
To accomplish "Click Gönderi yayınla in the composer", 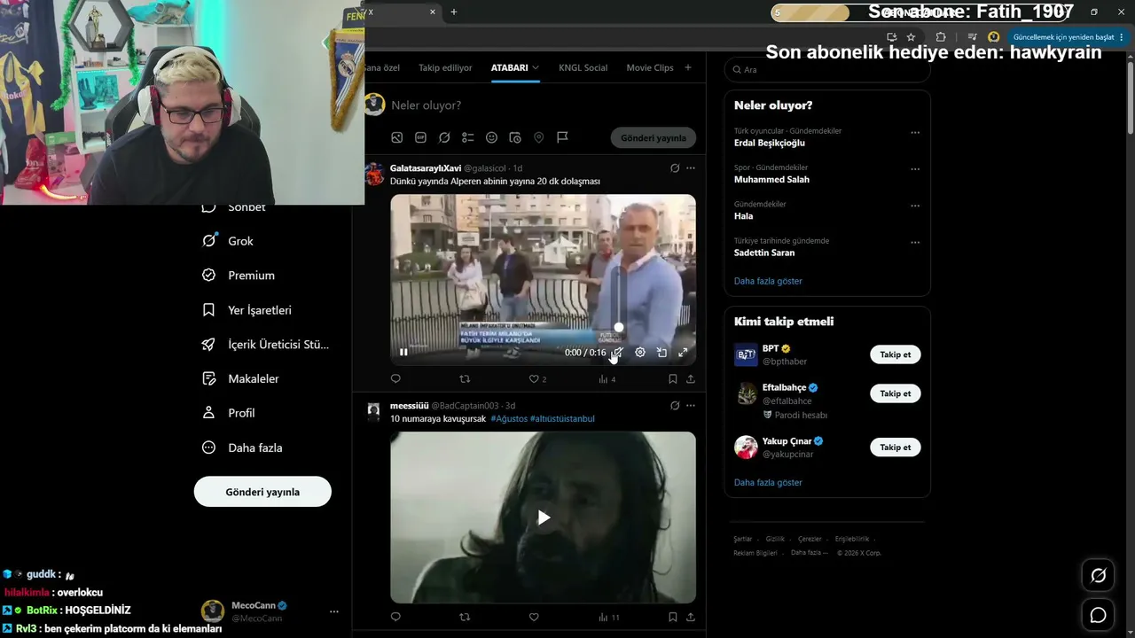I will (x=654, y=138).
